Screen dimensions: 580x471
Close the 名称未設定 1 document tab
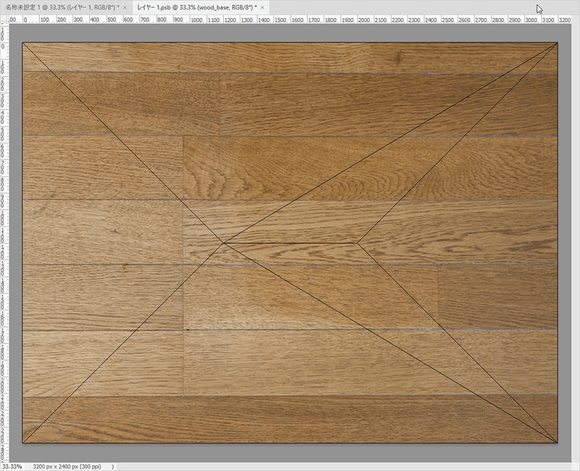click(x=124, y=6)
